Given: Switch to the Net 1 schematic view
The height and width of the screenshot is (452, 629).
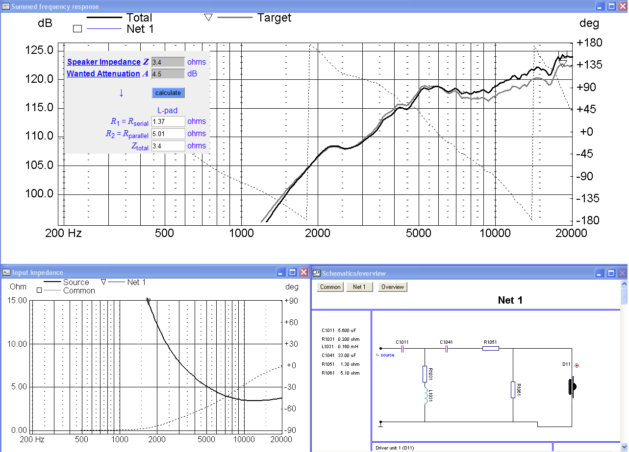Looking at the screenshot, I should 359,287.
